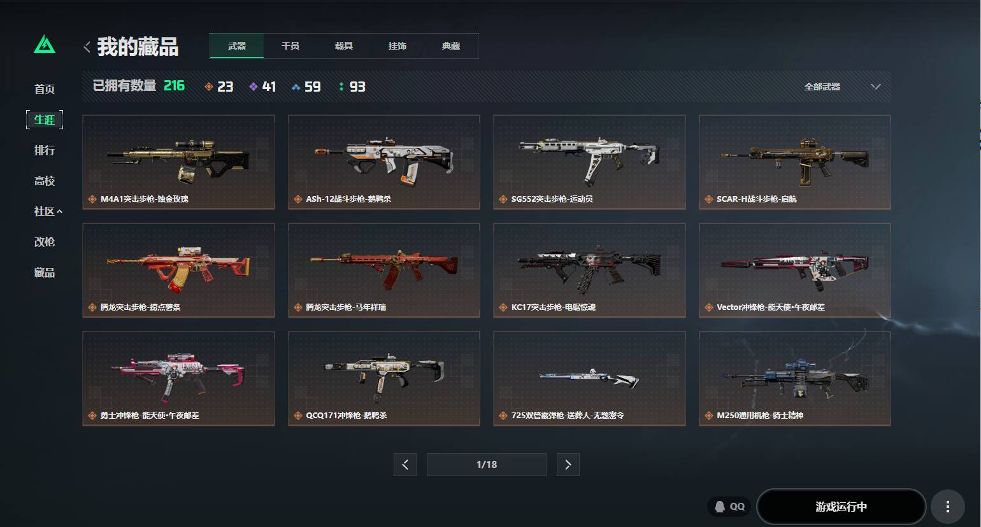Switch to the 干员 tab
Screen dimensions: 981x527
(290, 46)
